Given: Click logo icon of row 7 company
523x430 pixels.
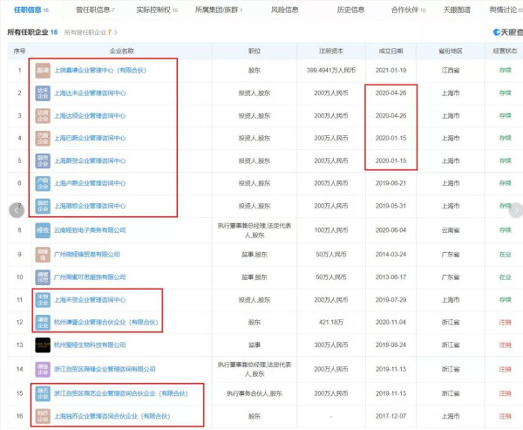Looking at the screenshot, I should 43,206.
